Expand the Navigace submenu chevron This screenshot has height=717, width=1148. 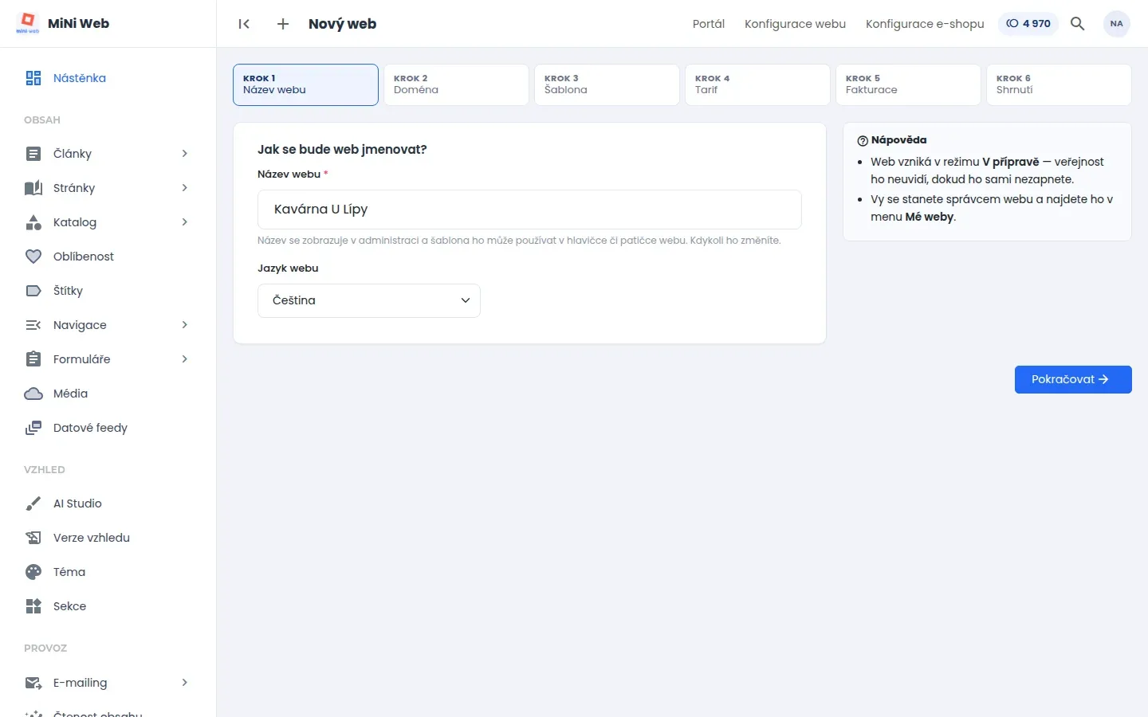(x=184, y=325)
